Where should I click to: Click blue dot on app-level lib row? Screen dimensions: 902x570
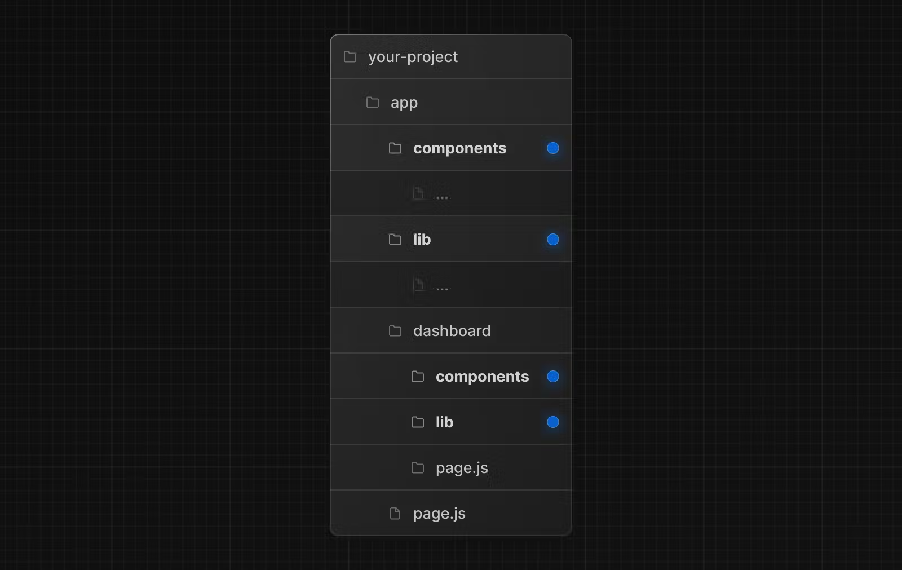coord(553,240)
